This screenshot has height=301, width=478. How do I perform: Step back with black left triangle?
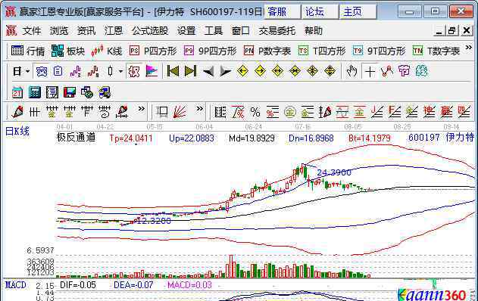coord(208,72)
